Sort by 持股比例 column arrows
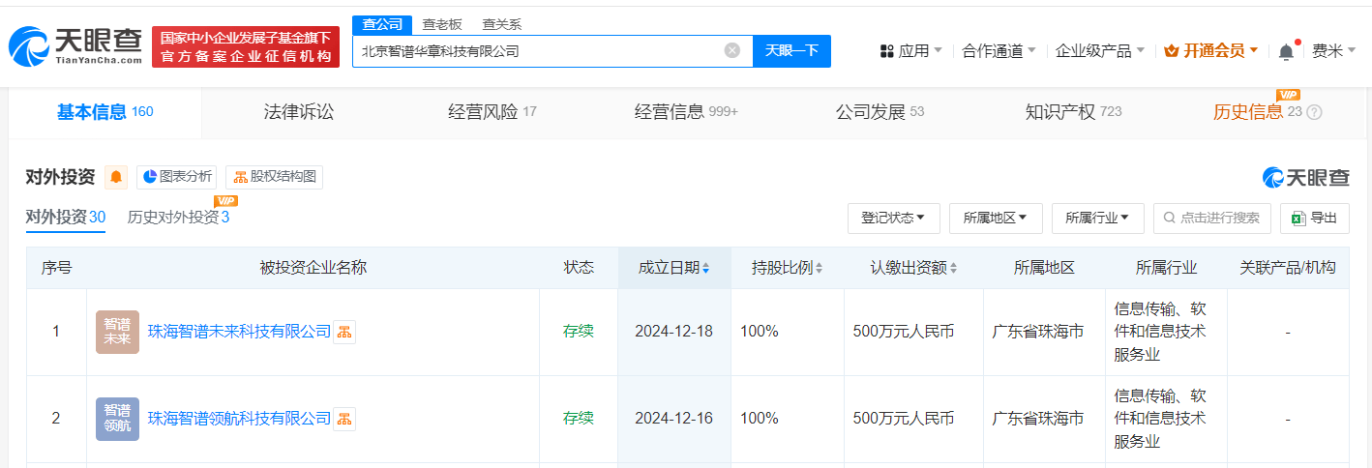The width and height of the screenshot is (1372, 468). [819, 268]
